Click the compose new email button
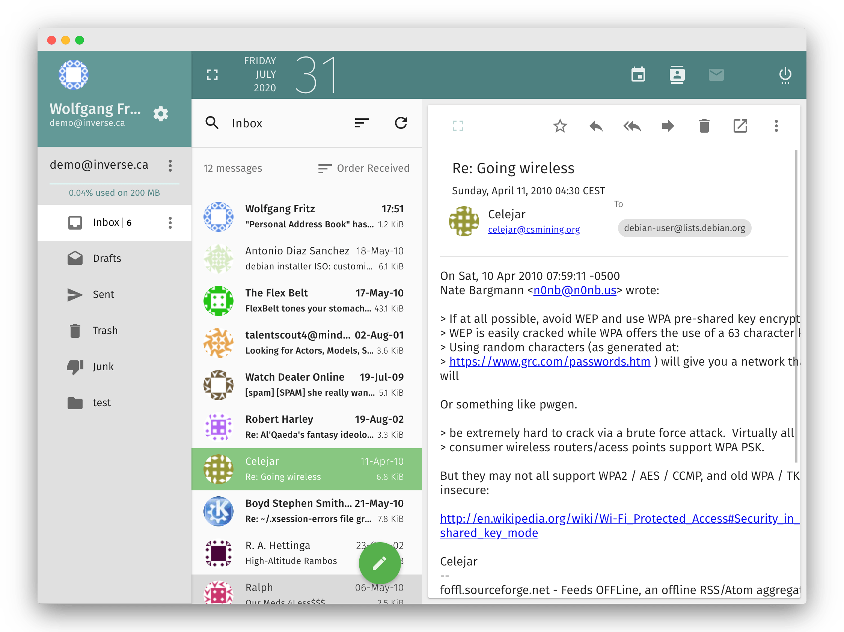 (378, 562)
